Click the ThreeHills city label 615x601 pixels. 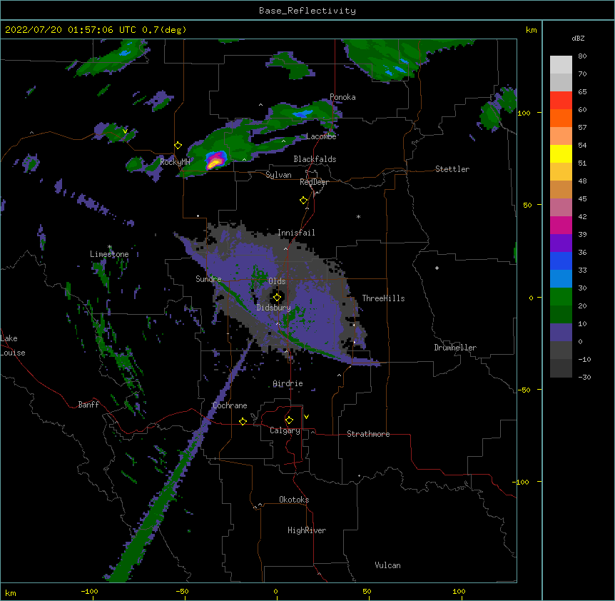tap(383, 298)
